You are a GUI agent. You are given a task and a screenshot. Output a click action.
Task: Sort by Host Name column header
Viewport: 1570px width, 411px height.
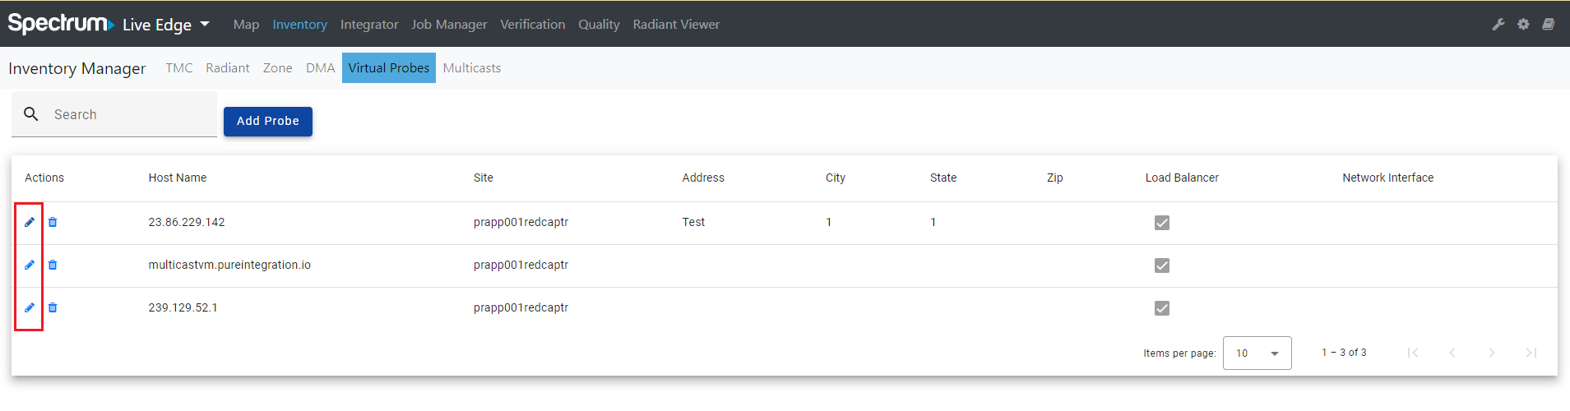[x=178, y=178]
